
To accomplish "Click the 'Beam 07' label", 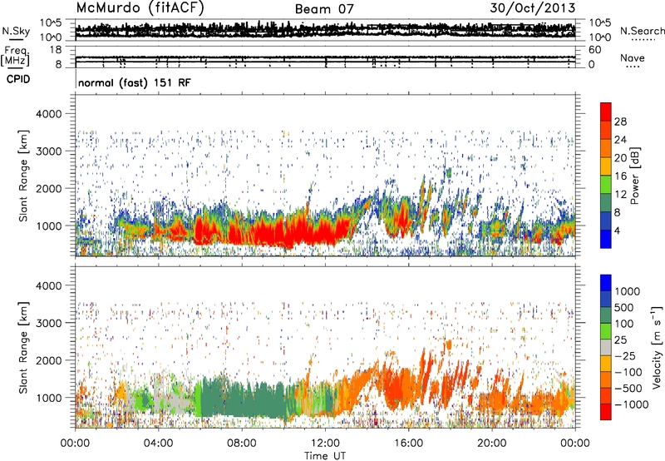I will 324,9.
